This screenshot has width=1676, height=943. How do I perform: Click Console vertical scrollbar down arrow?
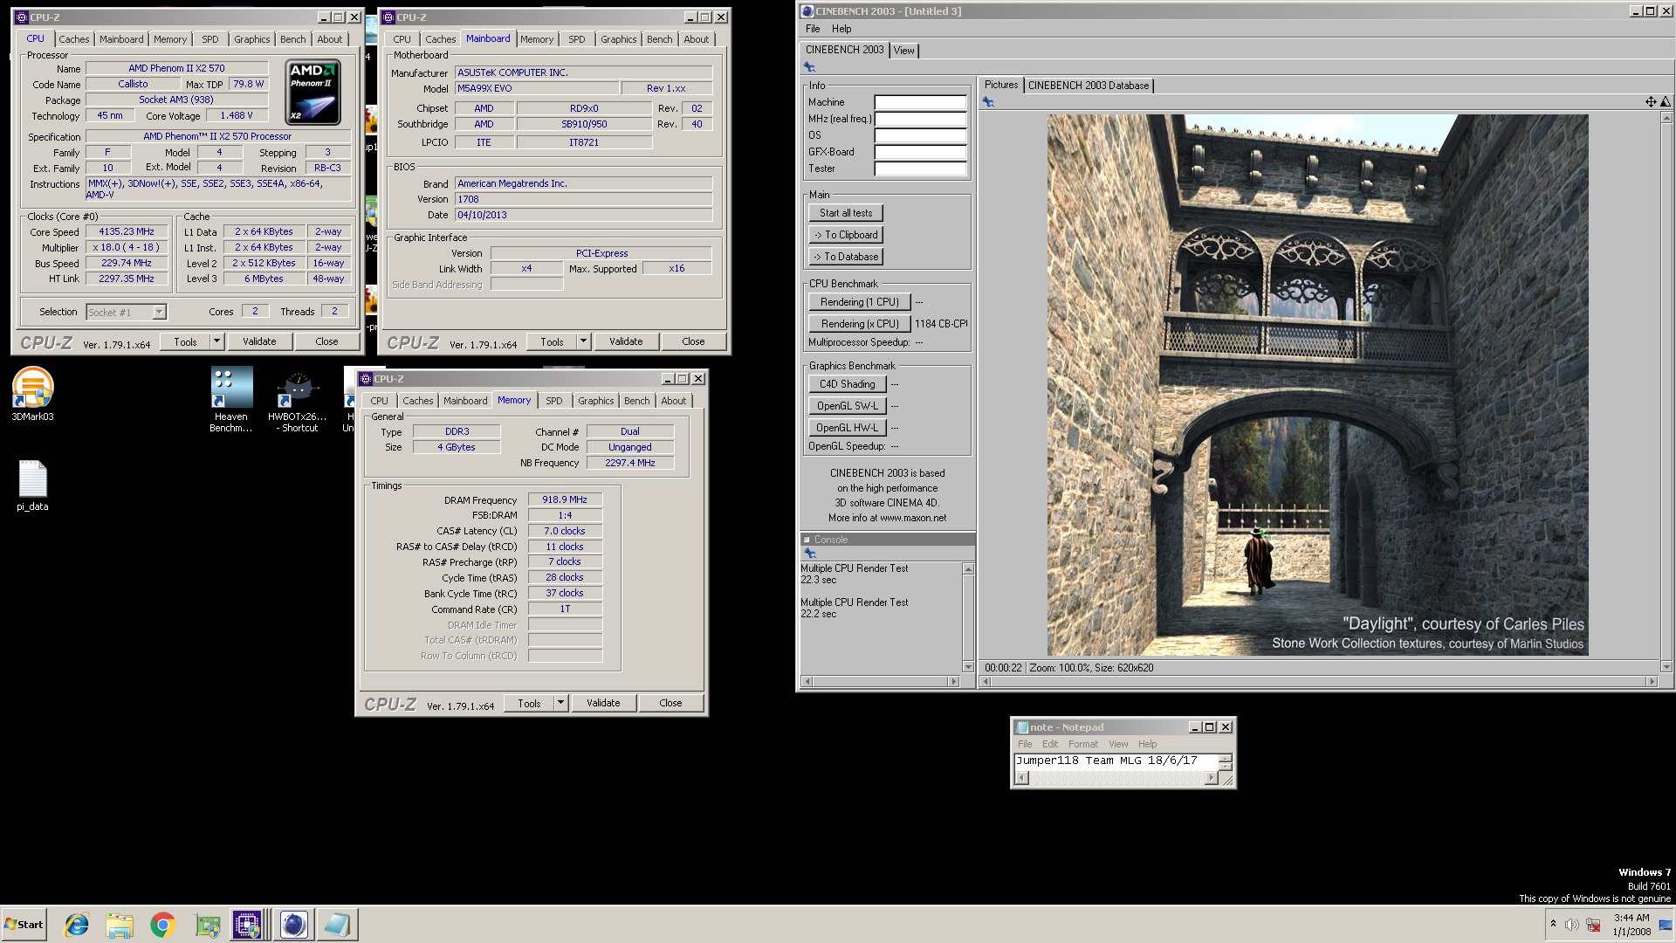click(968, 667)
